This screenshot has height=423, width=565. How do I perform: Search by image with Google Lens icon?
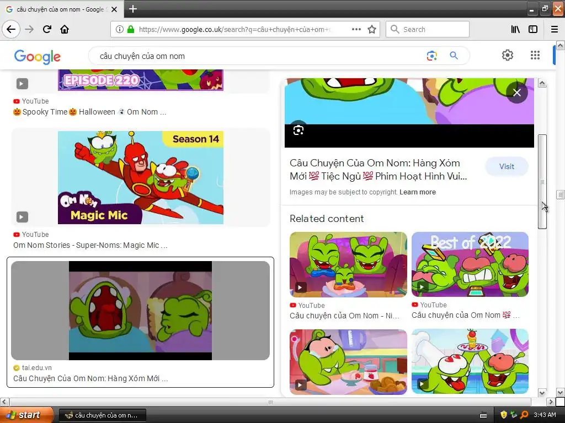tap(431, 56)
